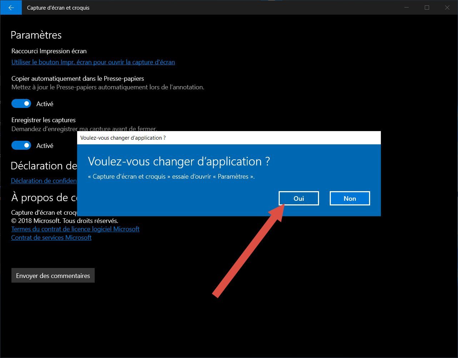Minimize the Capture d'écran et croquis window
This screenshot has width=458, height=358.
click(x=407, y=8)
